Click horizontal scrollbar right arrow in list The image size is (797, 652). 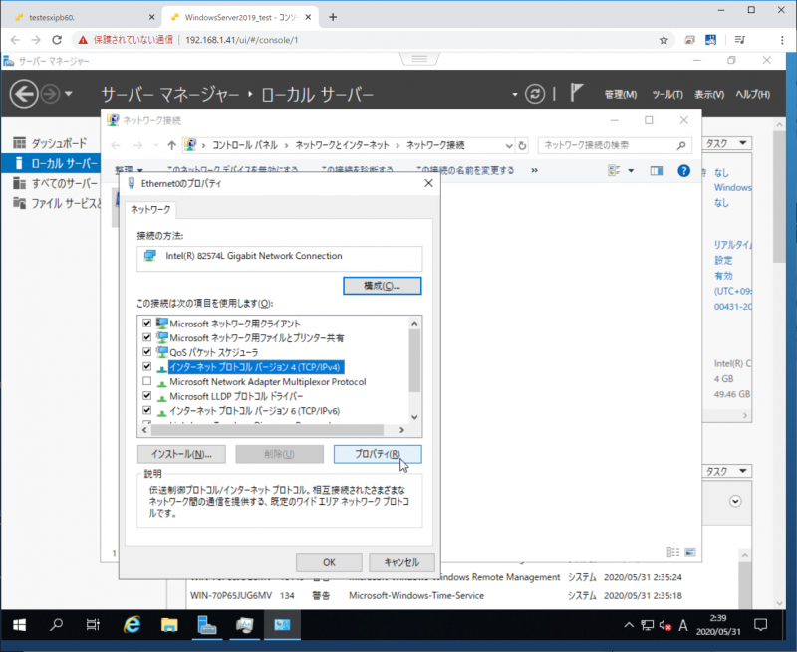click(x=401, y=430)
